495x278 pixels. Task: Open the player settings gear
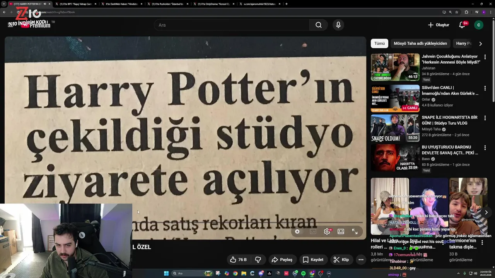327,232
